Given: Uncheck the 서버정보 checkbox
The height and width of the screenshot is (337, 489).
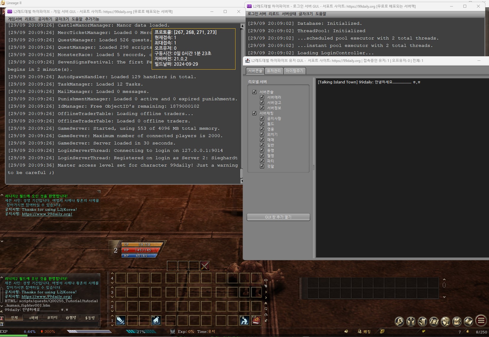Looking at the screenshot, I should (262, 108).
